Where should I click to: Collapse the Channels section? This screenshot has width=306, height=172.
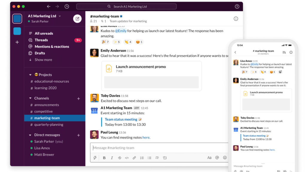tap(30, 98)
